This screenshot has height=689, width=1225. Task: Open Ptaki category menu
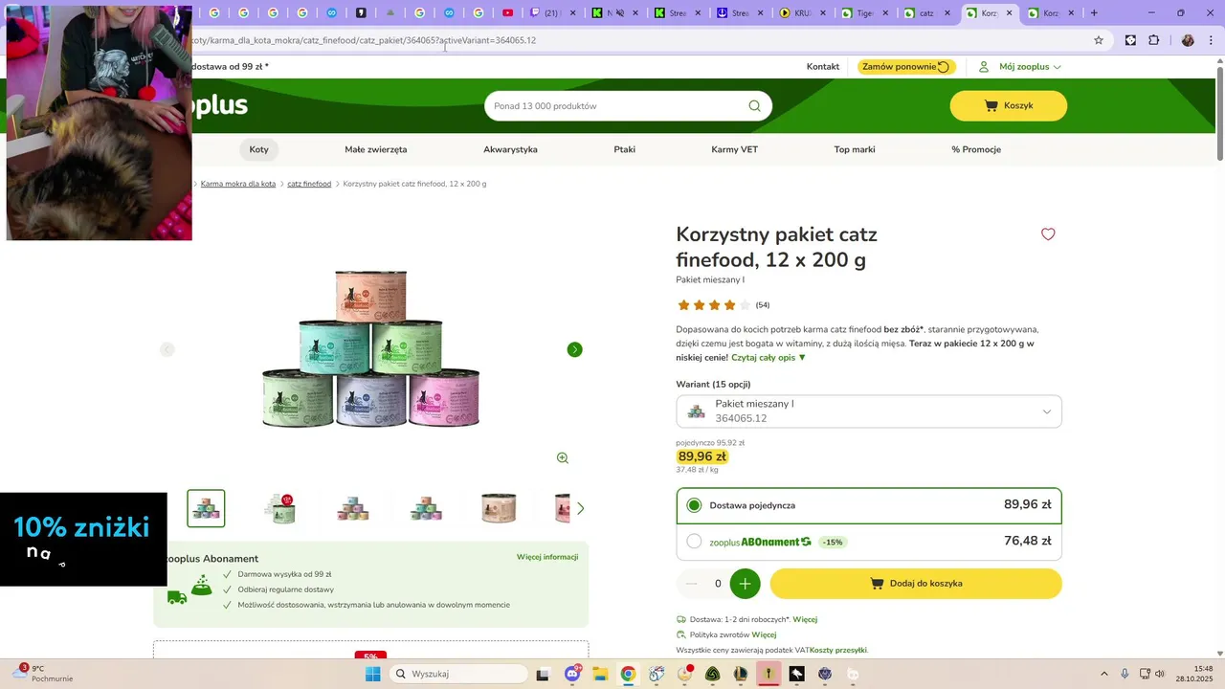pos(625,149)
